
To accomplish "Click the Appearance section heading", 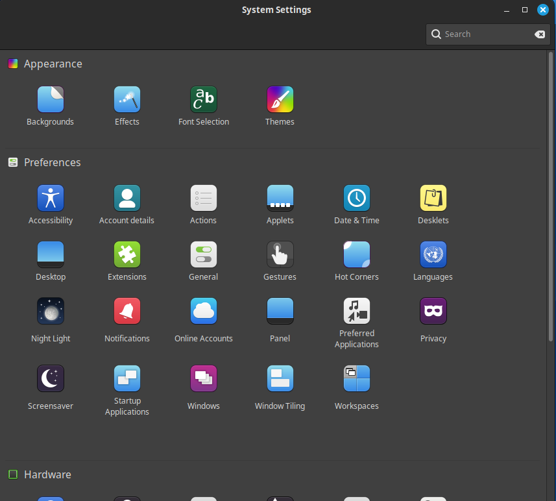I will (x=53, y=64).
